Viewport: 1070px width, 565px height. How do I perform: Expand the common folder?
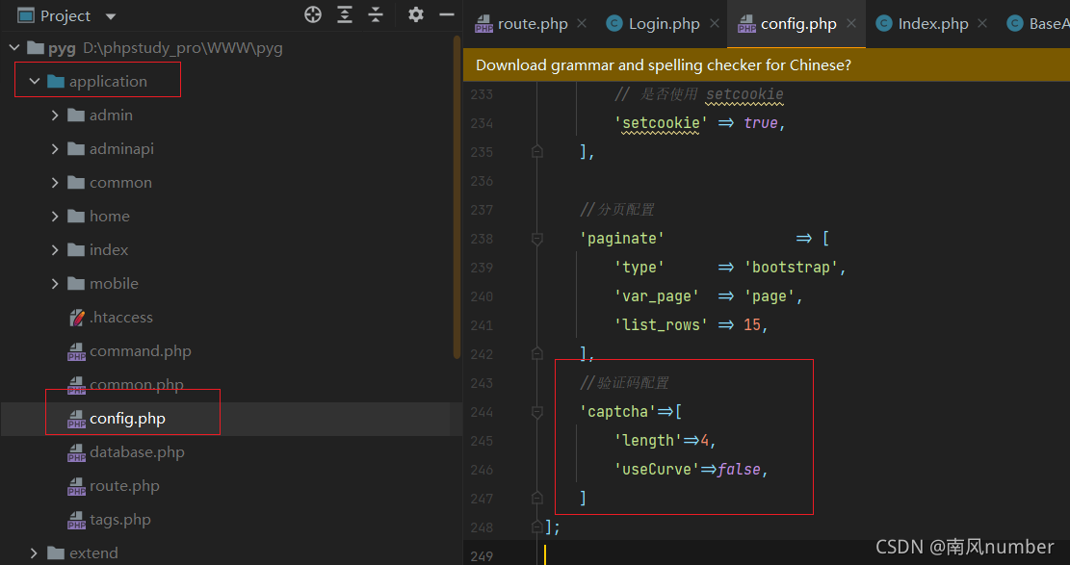click(55, 182)
